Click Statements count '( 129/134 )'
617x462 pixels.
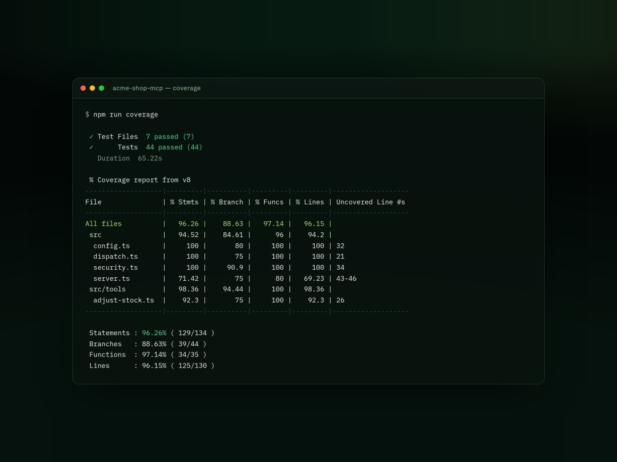(x=193, y=333)
